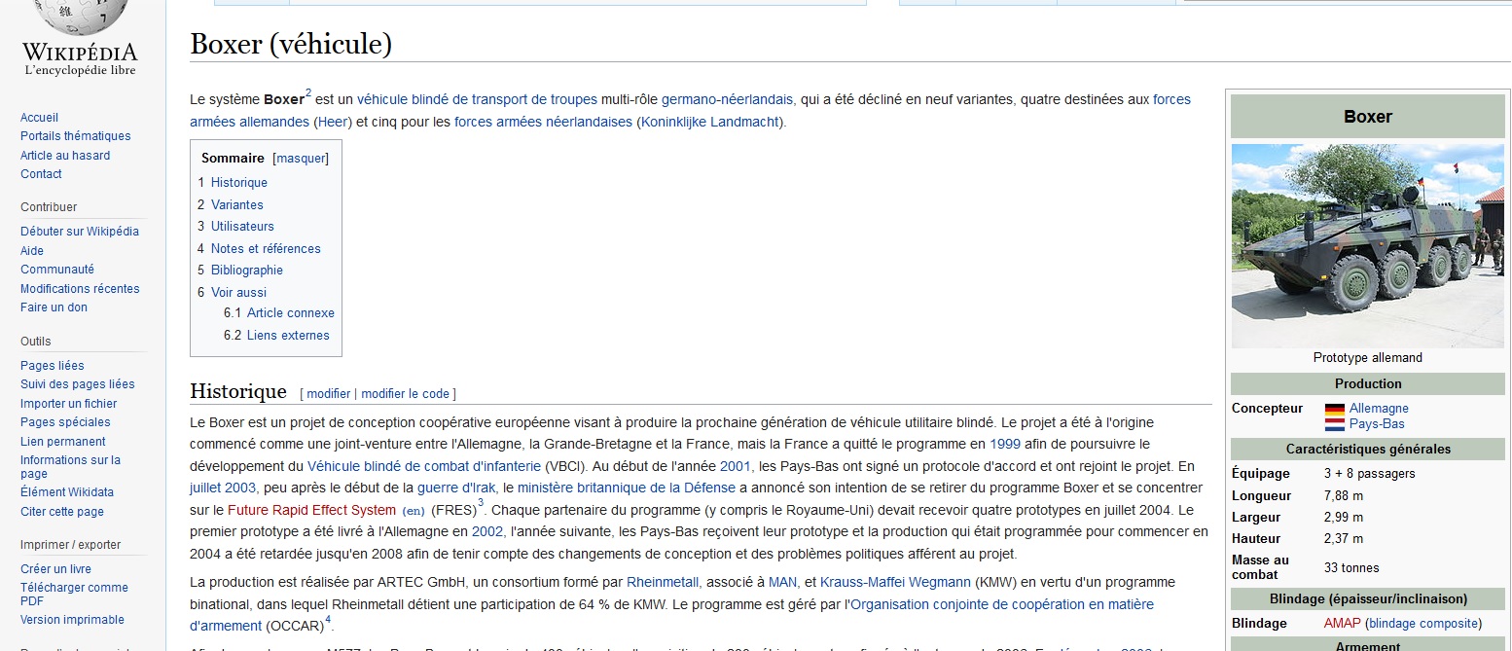The image size is (1512, 651).
Task: Click the (en) language link after FRES
Action: coord(414,510)
